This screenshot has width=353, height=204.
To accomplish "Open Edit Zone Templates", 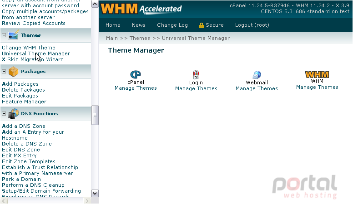I will pos(29,161).
